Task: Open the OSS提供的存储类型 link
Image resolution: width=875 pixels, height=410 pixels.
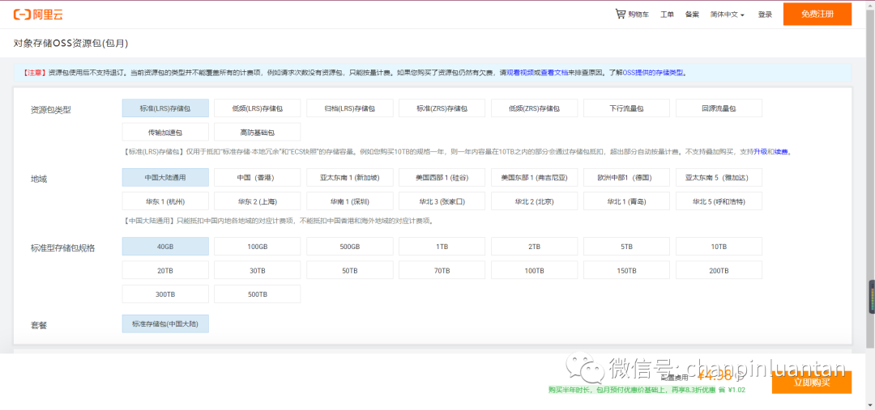Action: pyautogui.click(x=653, y=73)
